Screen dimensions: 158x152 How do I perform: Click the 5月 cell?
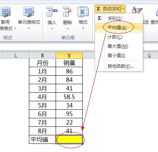(42, 105)
